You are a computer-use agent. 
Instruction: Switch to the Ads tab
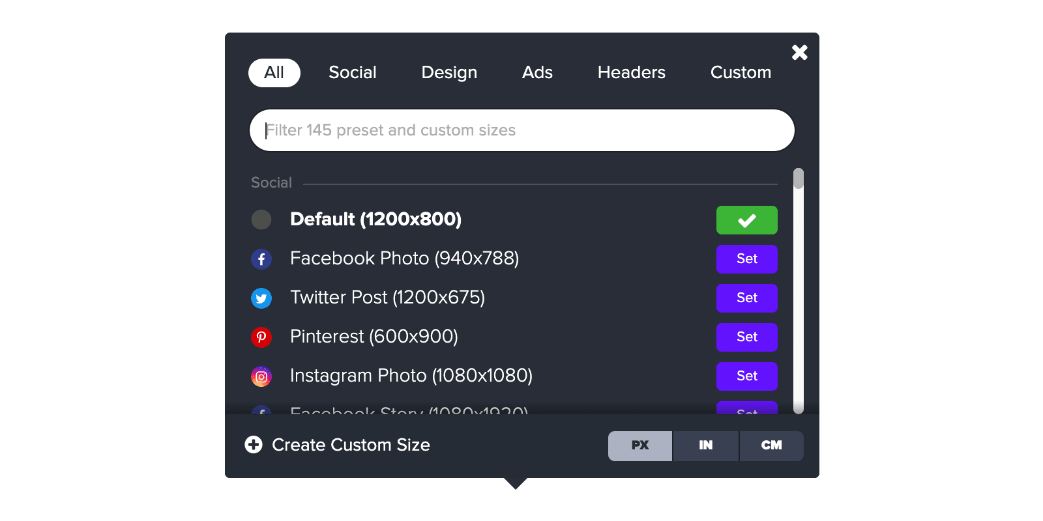(x=537, y=72)
